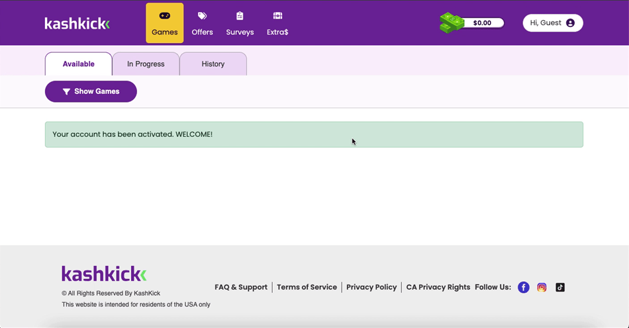Visit the KashKick TikTok page icon
This screenshot has height=328, width=629.
point(560,287)
